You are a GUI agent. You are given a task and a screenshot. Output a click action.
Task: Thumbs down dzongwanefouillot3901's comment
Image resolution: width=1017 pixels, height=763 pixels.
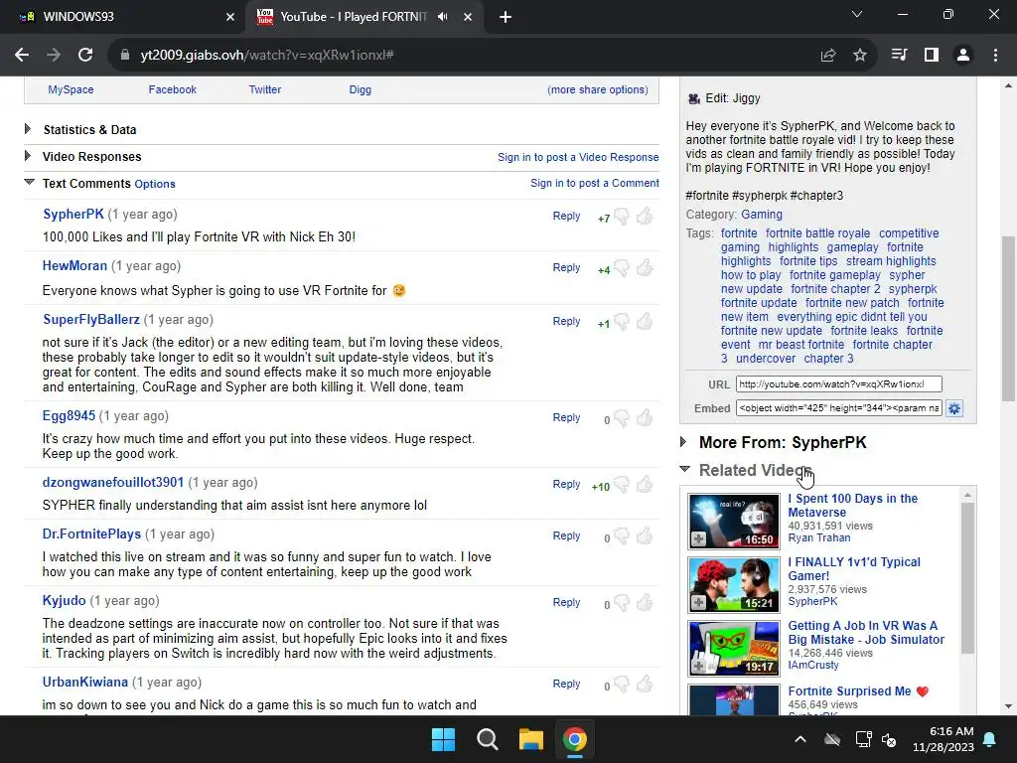point(622,485)
